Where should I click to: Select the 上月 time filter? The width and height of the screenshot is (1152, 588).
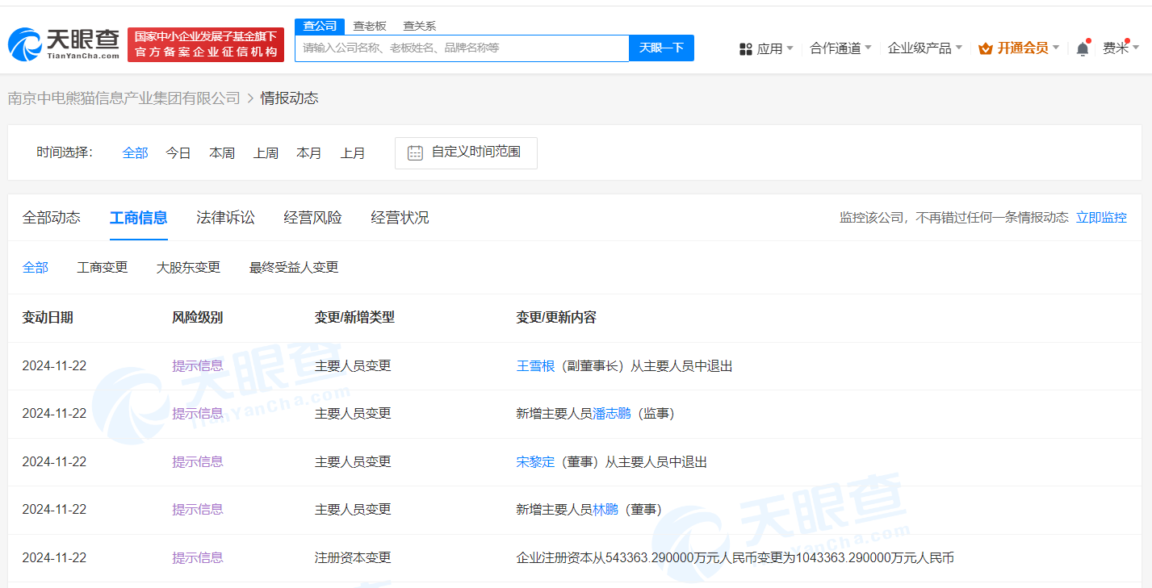(x=353, y=153)
